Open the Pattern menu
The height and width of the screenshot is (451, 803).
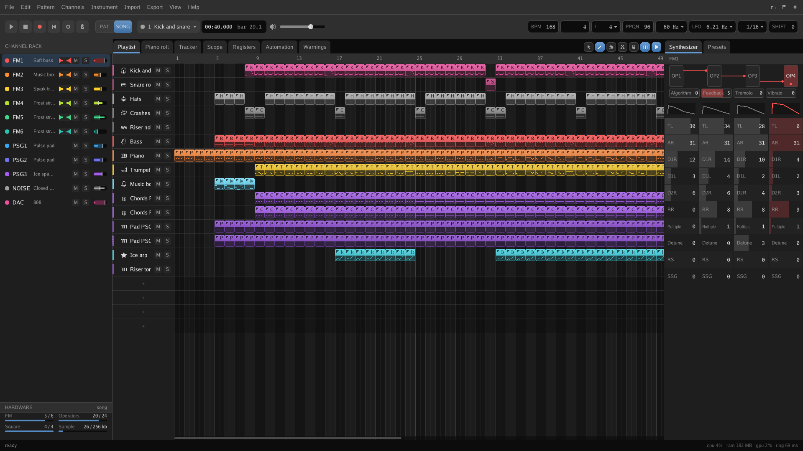point(46,7)
